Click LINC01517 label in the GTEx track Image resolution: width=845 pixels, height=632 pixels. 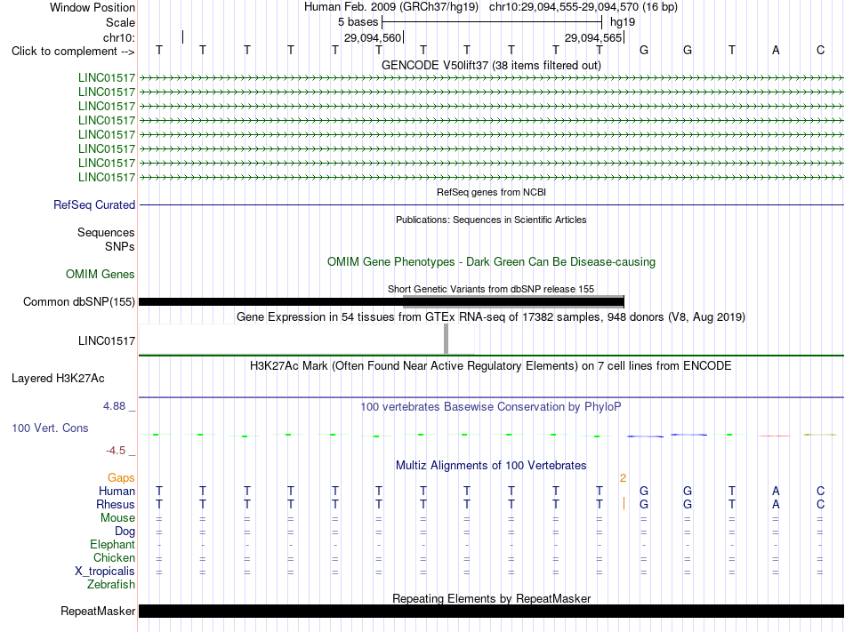point(106,340)
